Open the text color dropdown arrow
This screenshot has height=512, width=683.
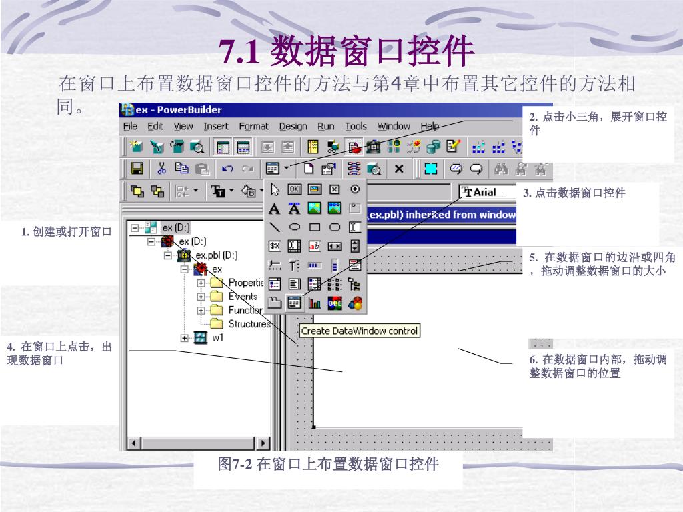[231, 190]
